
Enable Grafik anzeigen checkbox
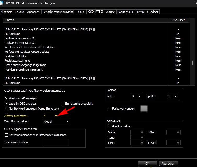click(x=109, y=126)
